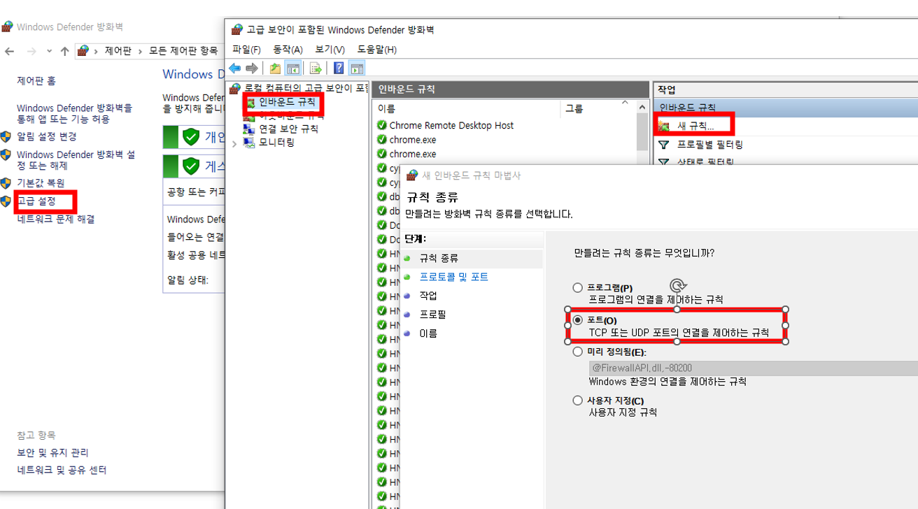The height and width of the screenshot is (509, 918).
Task: Go back using the MMC toolbar back arrow
Action: point(235,69)
